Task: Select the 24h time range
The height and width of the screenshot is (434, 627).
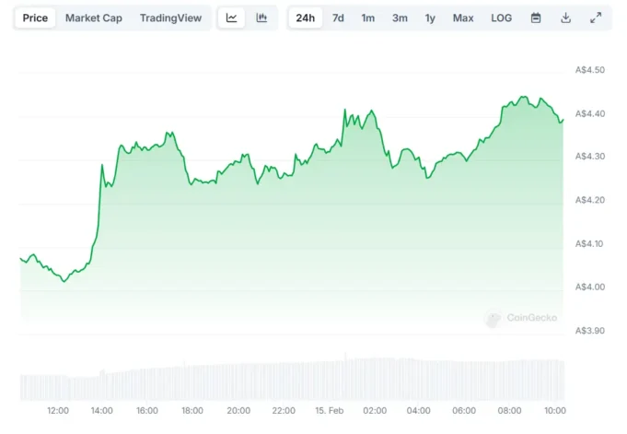Action: point(305,18)
